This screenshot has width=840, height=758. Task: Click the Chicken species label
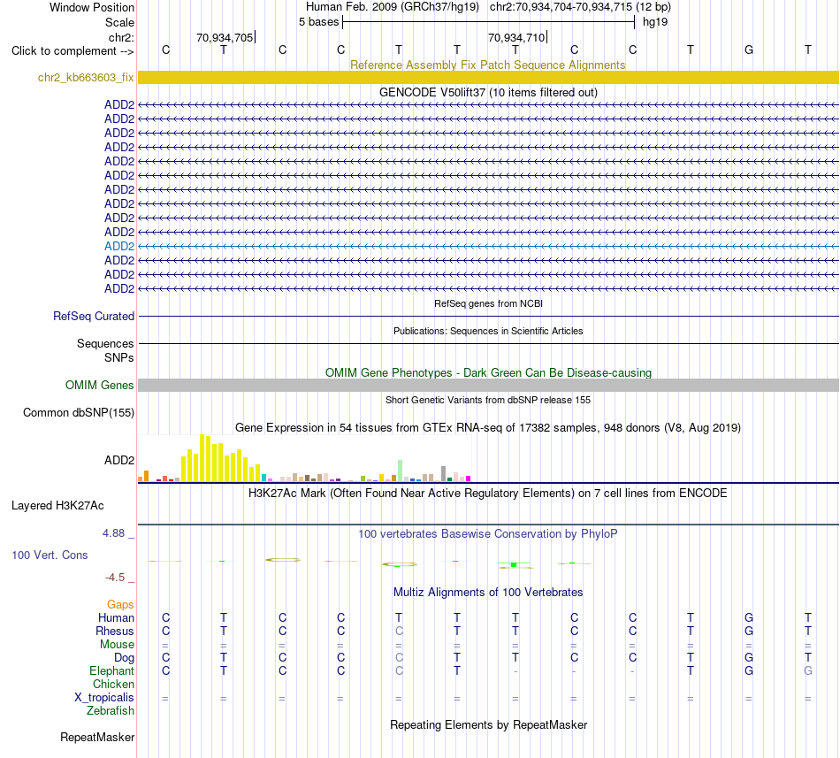113,684
